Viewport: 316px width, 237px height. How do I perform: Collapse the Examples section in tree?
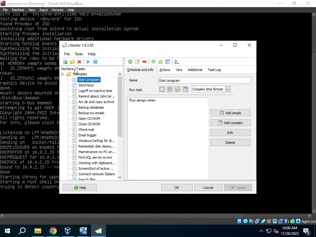tap(62, 74)
